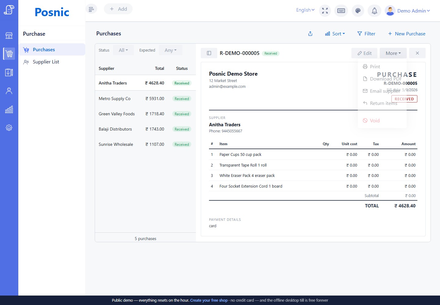This screenshot has width=440, height=305.
Task: Go to Purchases in the side menu
Action: pyautogui.click(x=52, y=50)
